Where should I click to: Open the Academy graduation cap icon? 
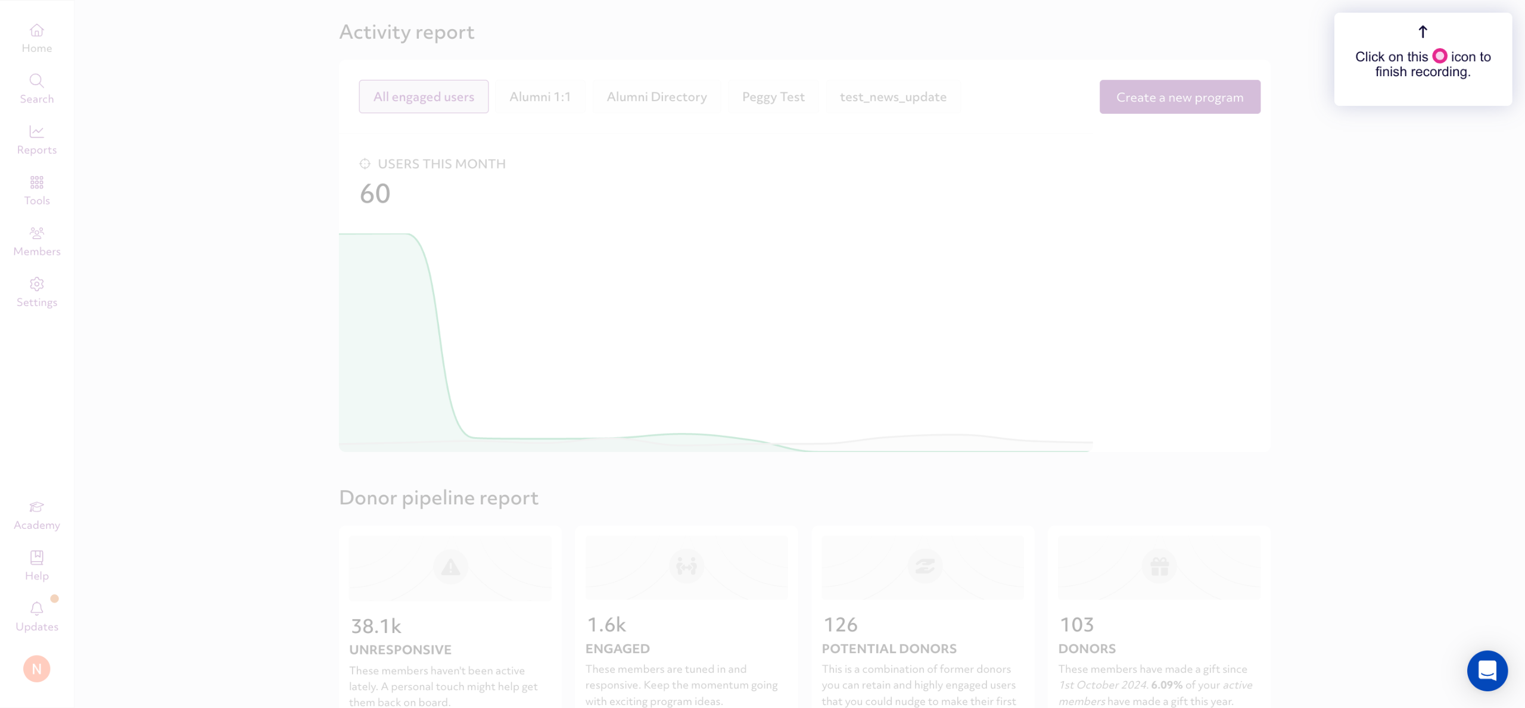coord(36,507)
